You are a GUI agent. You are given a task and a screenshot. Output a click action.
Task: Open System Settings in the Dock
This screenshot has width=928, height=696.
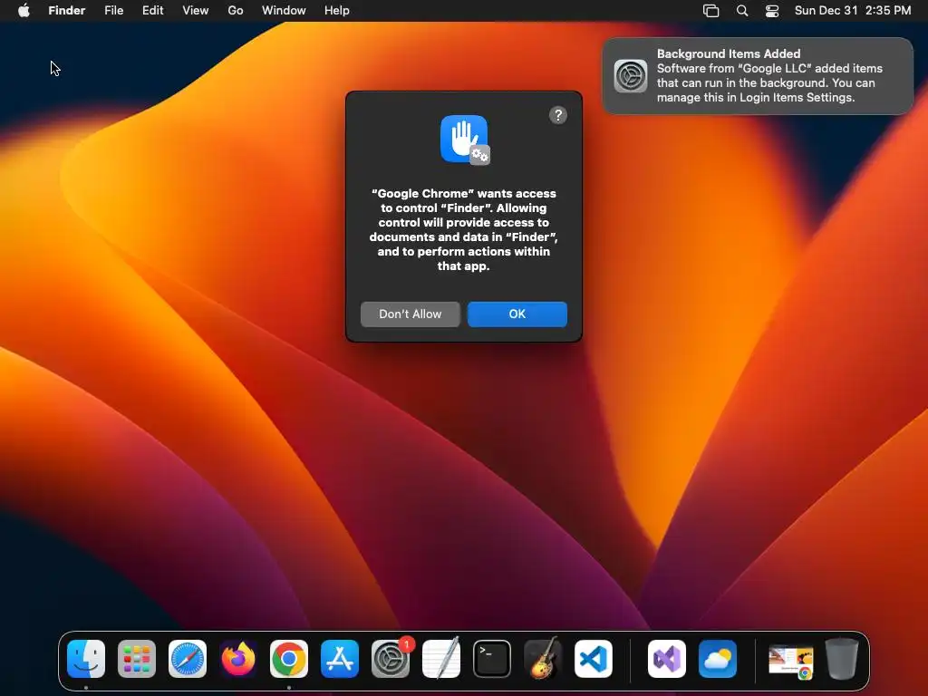[391, 659]
